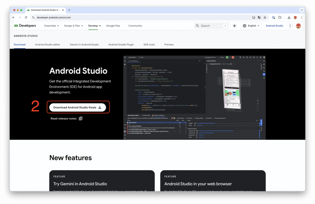Click the Android Studio IDE screenshot

[194, 98]
